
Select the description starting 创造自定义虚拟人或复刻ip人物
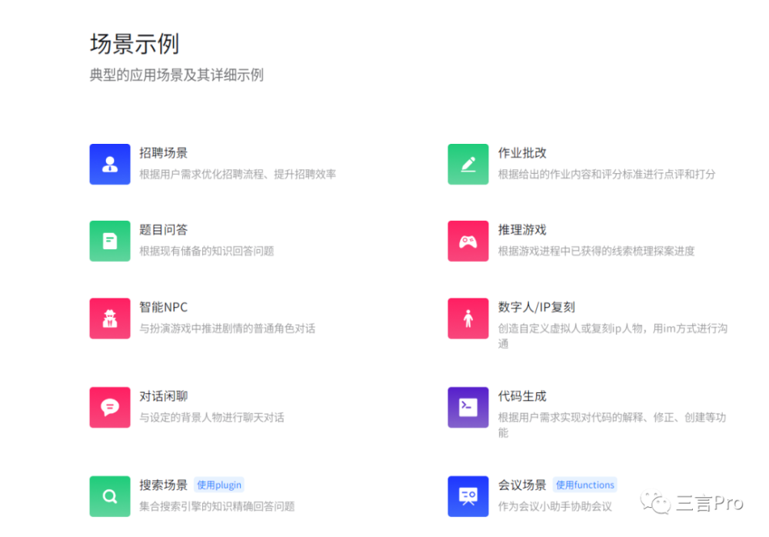(x=613, y=336)
